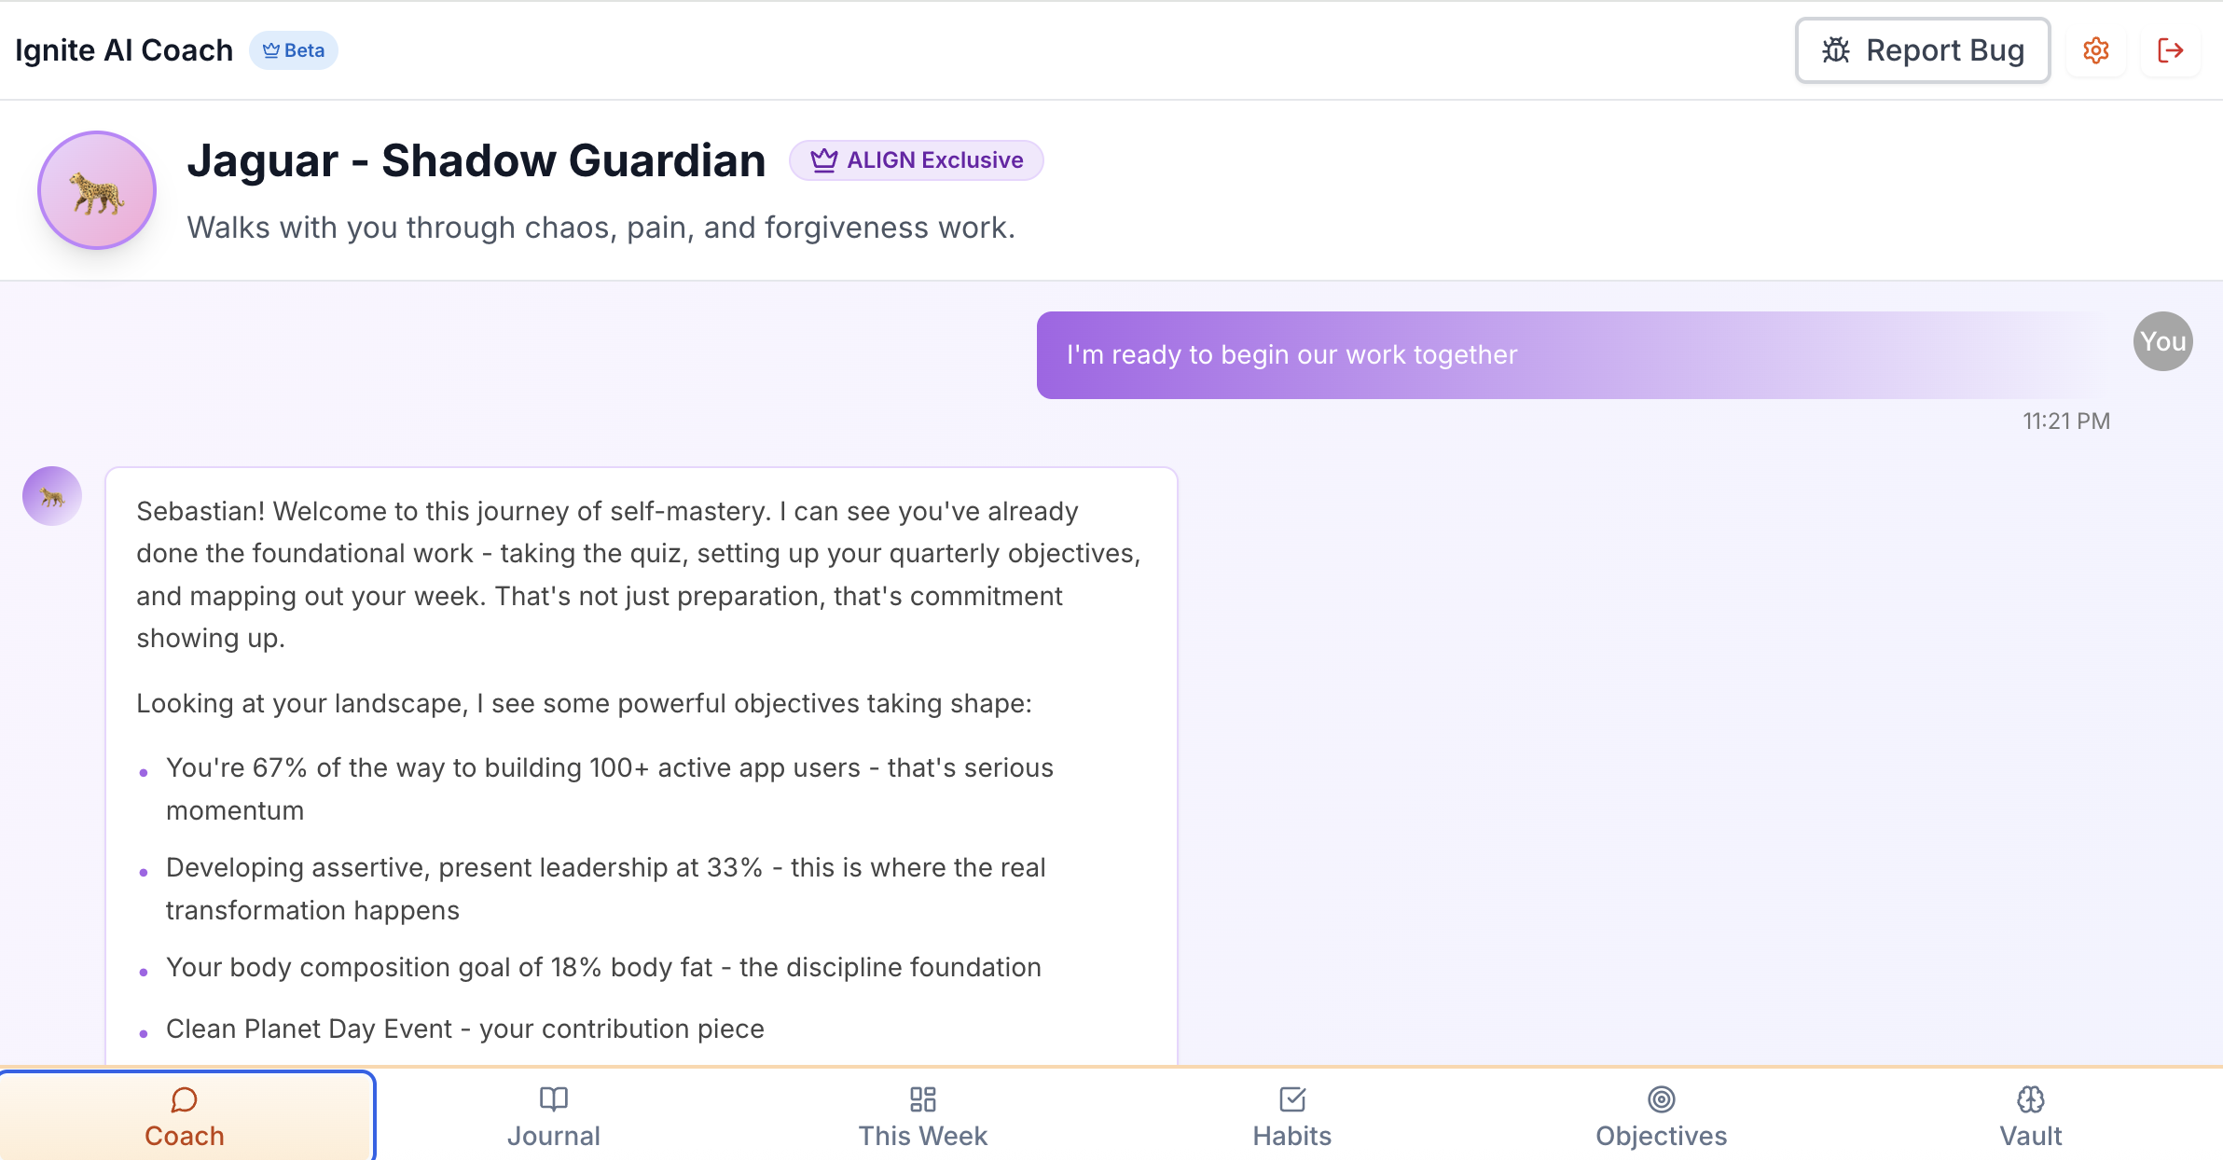The image size is (2223, 1160).
Task: Click the You avatar next to your message
Action: click(2161, 341)
